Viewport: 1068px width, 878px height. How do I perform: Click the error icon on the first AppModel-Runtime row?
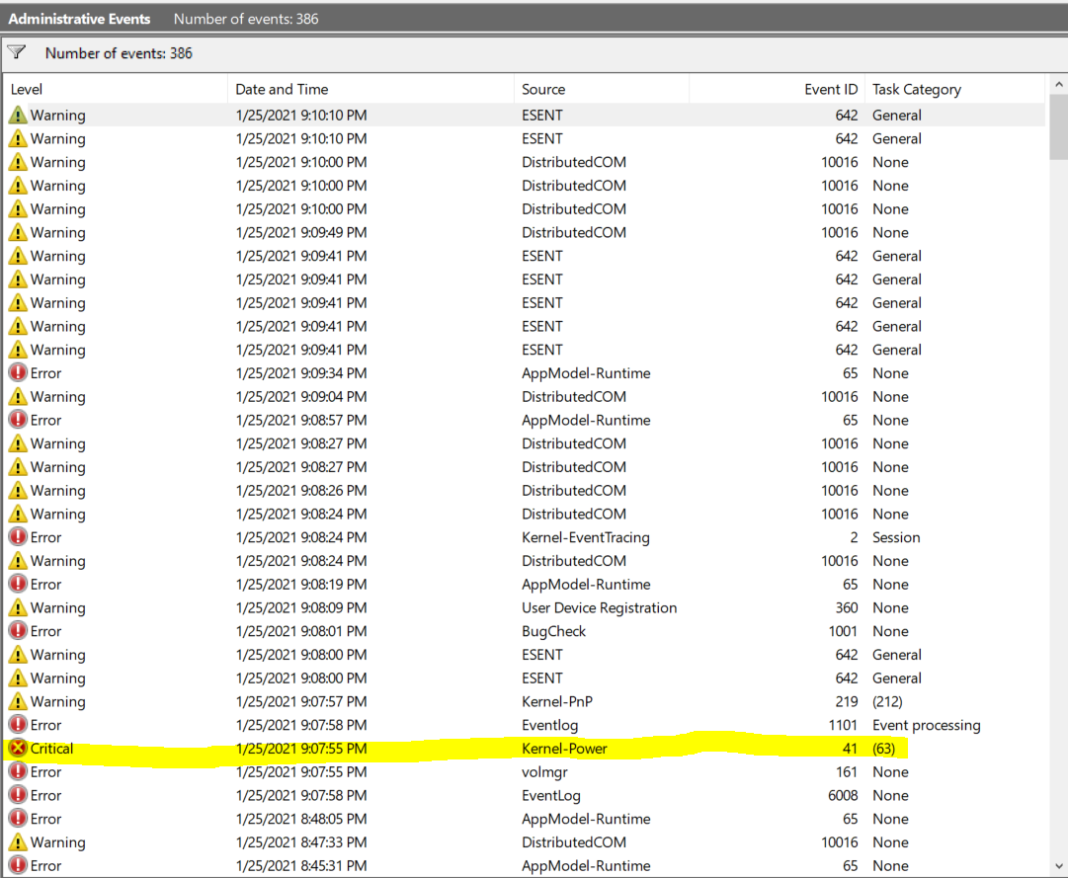click(x=18, y=373)
